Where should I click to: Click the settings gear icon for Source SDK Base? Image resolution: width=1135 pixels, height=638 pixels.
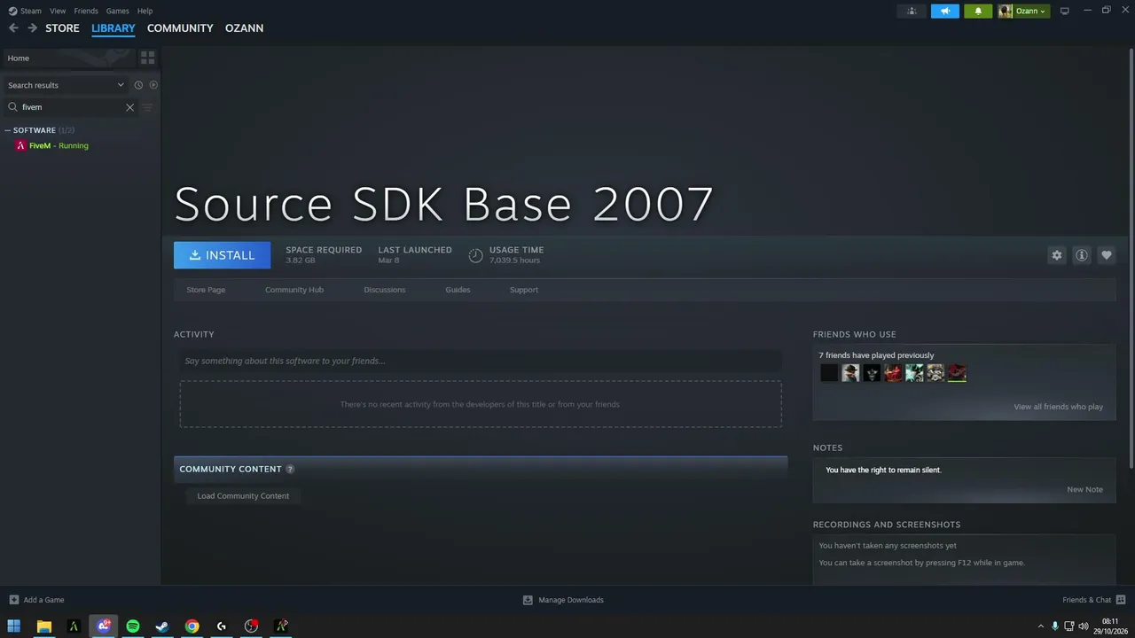pyautogui.click(x=1056, y=255)
